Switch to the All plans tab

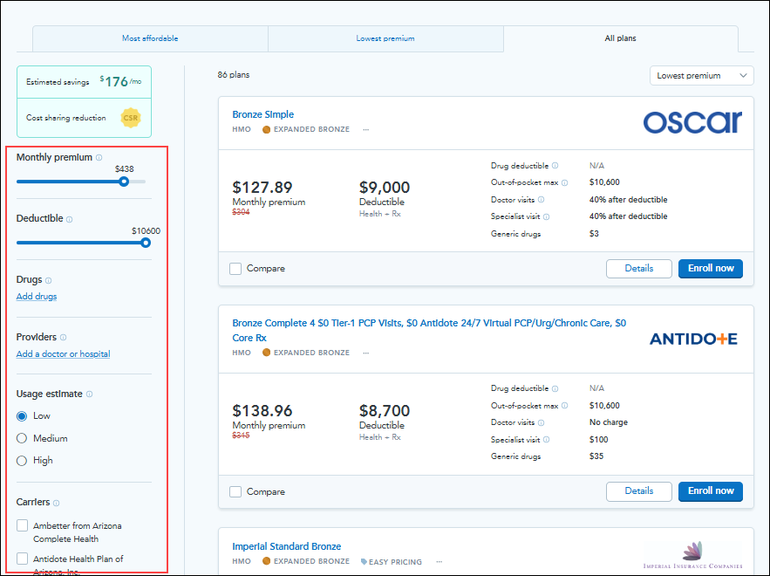[x=620, y=38]
